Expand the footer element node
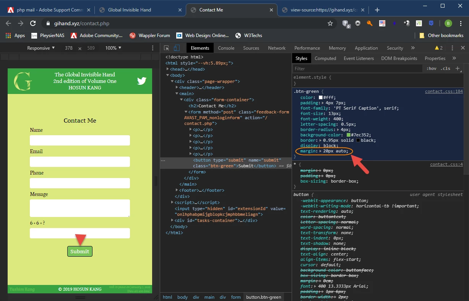Image resolution: width=469 pixels, height=301 pixels. [x=177, y=190]
